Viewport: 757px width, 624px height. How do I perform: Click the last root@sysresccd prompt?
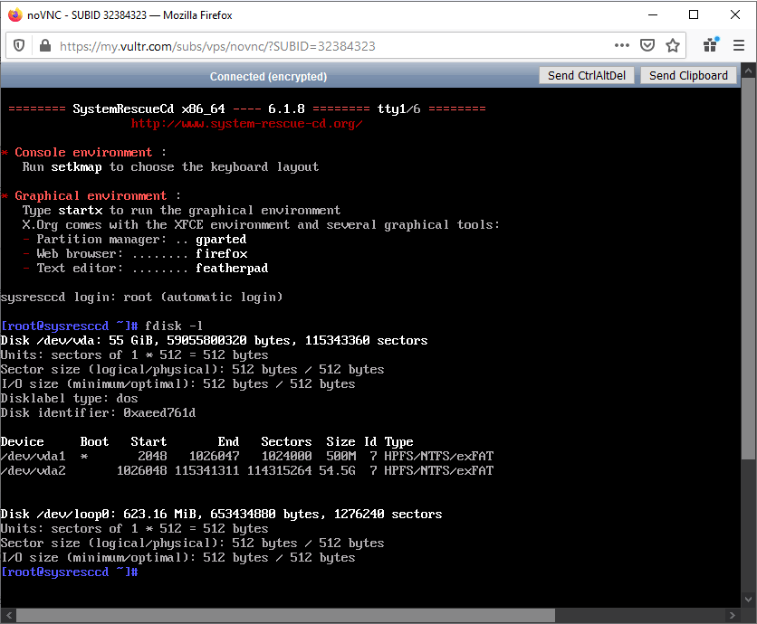(x=69, y=572)
